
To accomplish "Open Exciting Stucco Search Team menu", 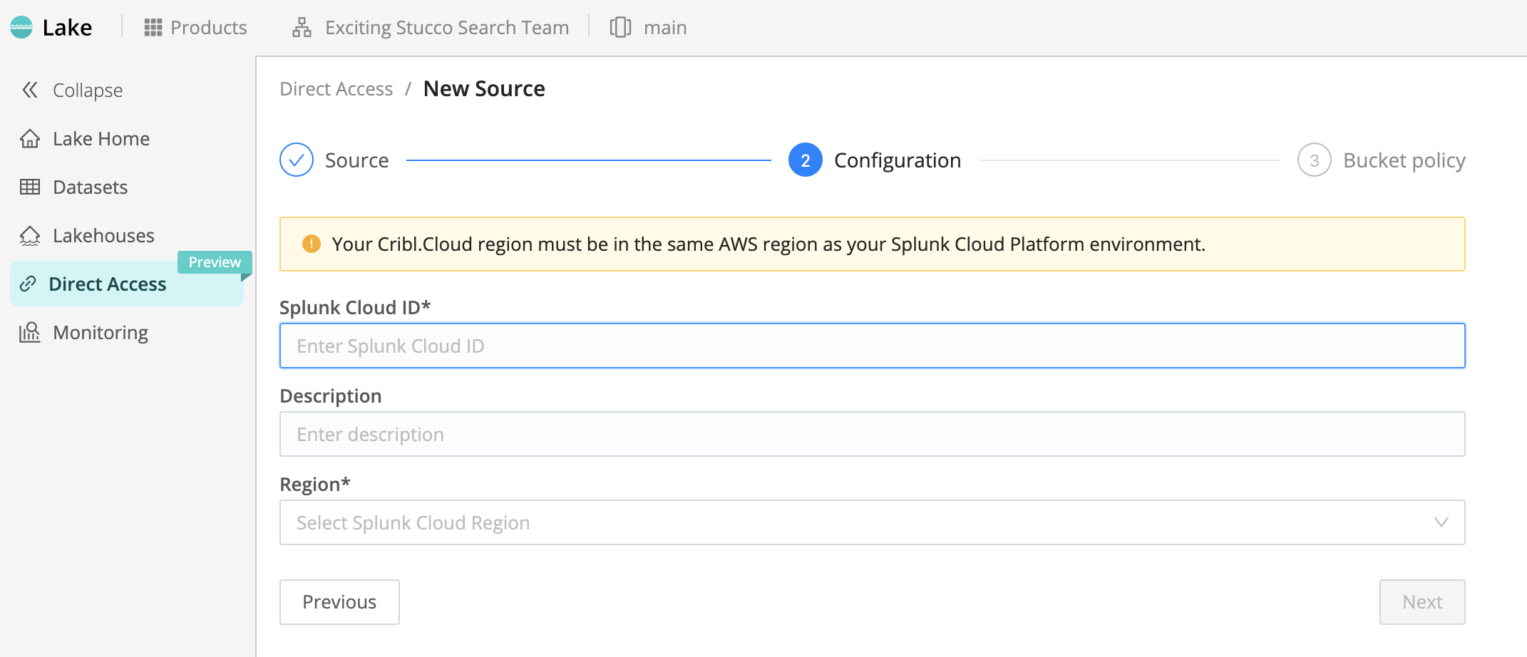I will pyautogui.click(x=431, y=27).
